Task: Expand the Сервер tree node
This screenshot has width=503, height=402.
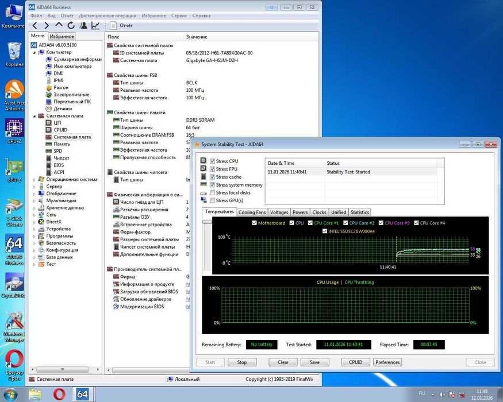Action: point(34,187)
